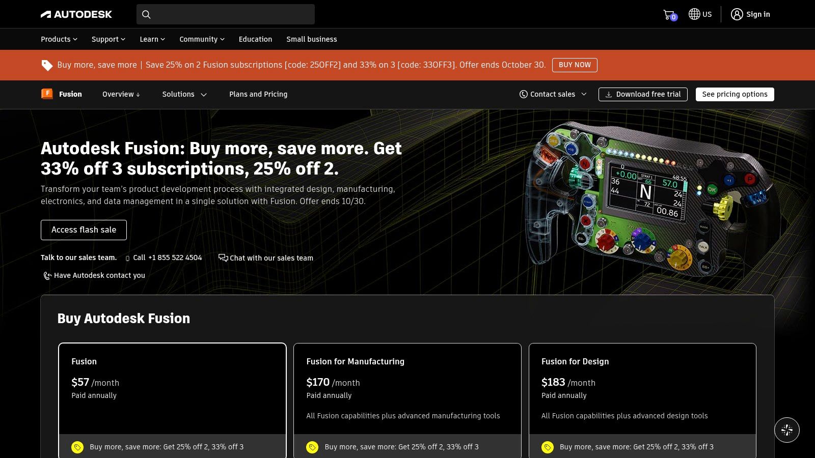Click the Access flash sale button
The image size is (815, 458).
pos(84,230)
